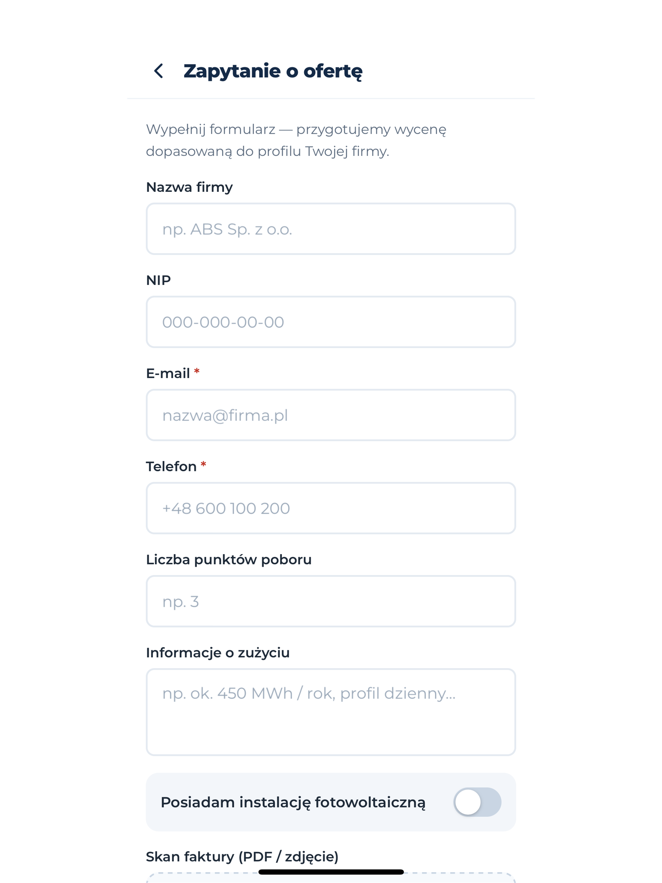662x883 pixels.
Task: Go back using the left chevron arrow
Action: (x=159, y=71)
